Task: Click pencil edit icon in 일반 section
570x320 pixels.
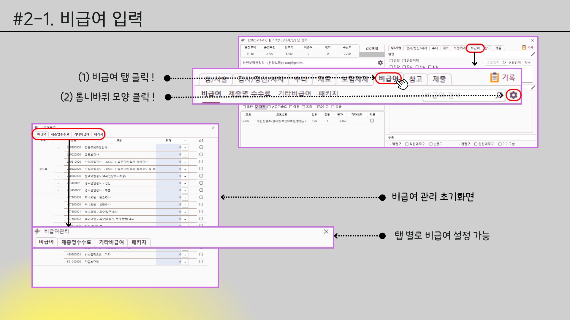Action: (533, 54)
